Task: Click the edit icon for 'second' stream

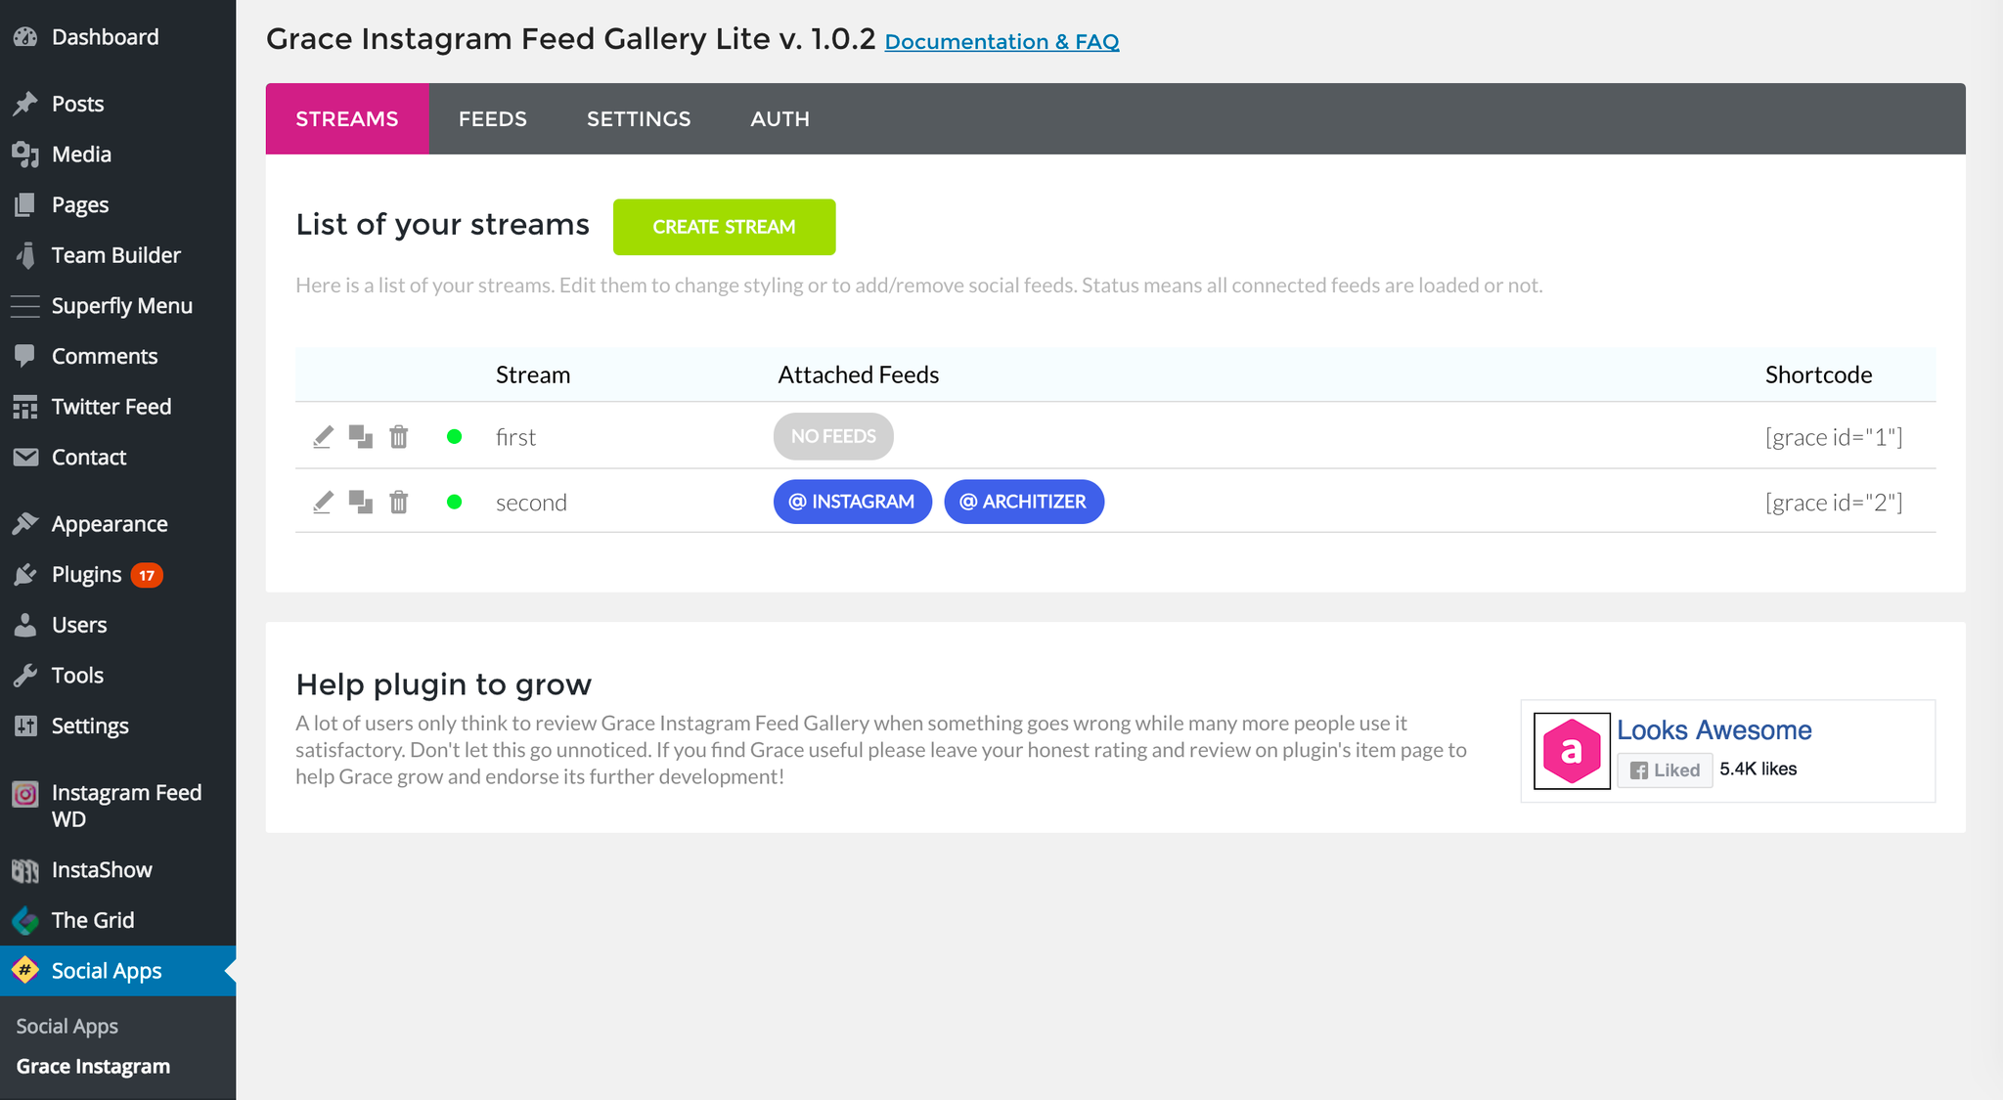Action: pos(321,502)
